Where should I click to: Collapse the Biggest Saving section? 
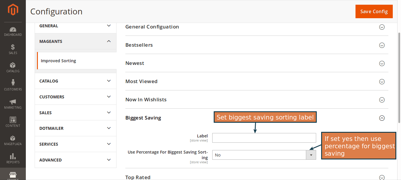pos(382,118)
